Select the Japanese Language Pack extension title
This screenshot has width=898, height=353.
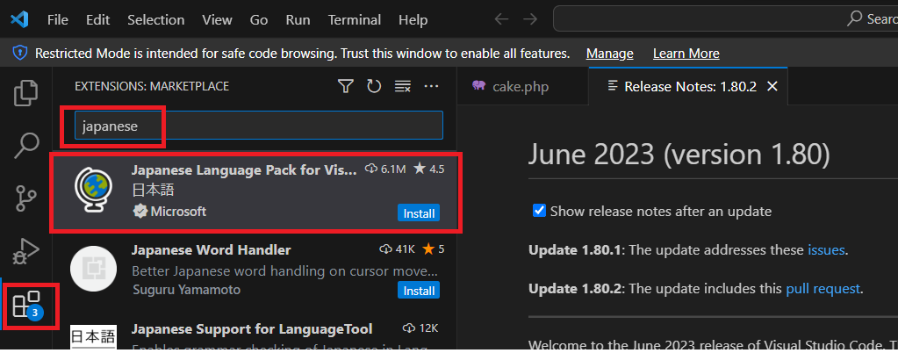coord(244,169)
